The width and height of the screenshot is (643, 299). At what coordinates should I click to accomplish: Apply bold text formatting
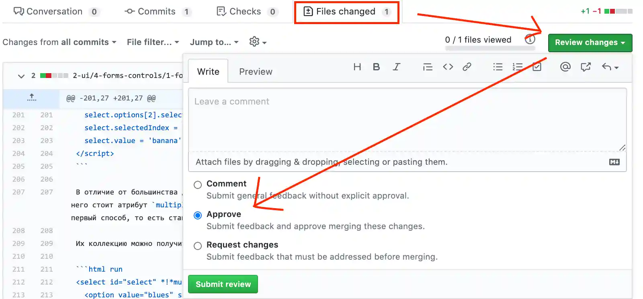click(x=376, y=67)
